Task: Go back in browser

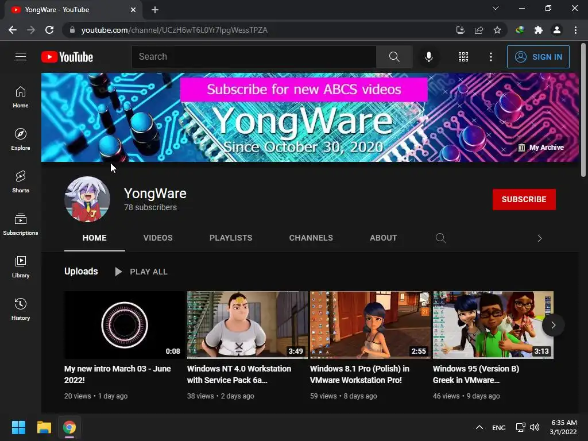Action: (13, 30)
